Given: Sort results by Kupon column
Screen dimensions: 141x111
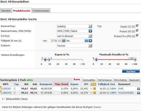Looking at the screenshot, I should [74, 84].
